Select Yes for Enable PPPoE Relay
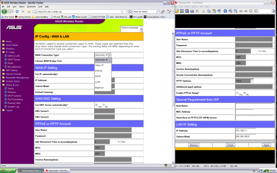The image size is (277, 173). tap(237, 93)
